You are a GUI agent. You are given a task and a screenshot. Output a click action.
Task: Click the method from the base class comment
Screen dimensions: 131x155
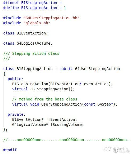point(45,99)
